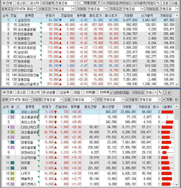
Task: Click the down arrow icon on SK하이닉스 row
Action: 60,66
